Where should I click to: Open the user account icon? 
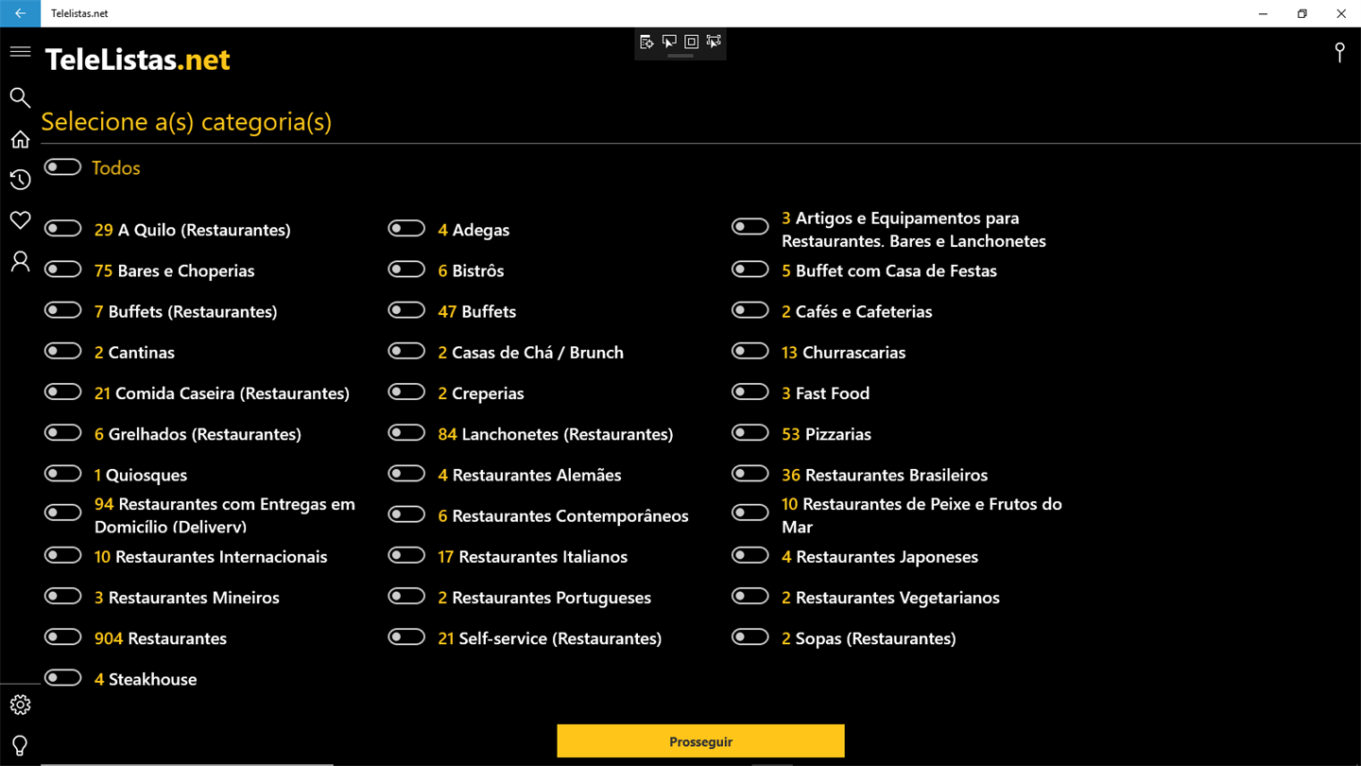click(20, 262)
